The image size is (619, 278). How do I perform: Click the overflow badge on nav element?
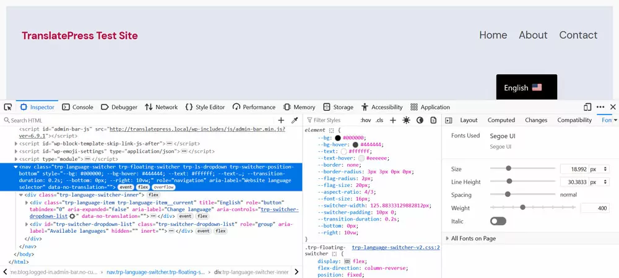pos(163,187)
